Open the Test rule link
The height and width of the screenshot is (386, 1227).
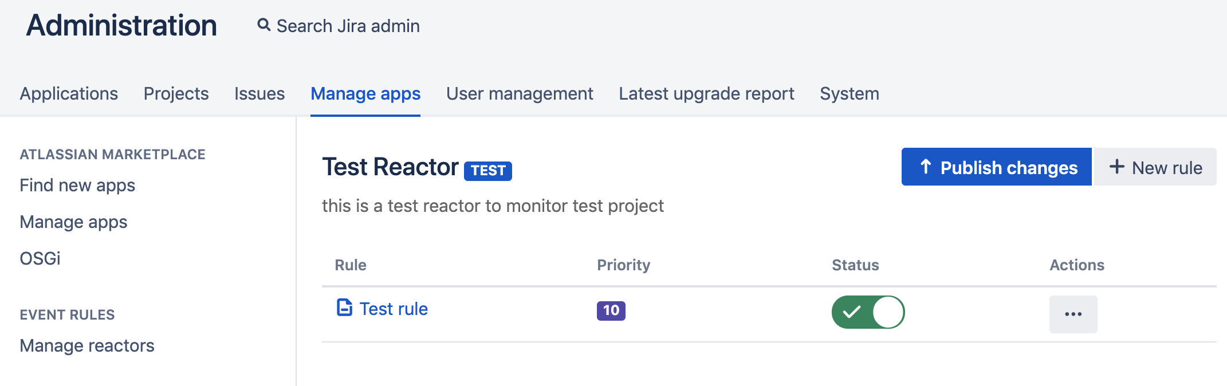point(394,309)
